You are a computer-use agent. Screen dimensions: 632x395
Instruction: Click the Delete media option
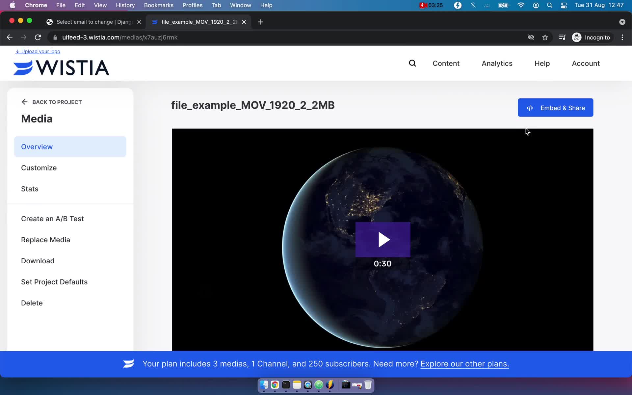pyautogui.click(x=32, y=303)
